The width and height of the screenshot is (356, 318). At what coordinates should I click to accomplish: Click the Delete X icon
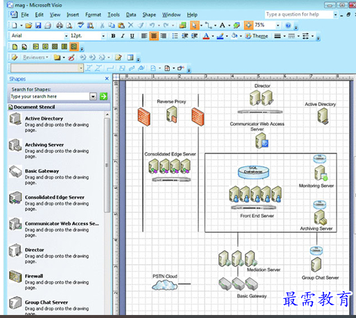pyautogui.click(x=130, y=25)
